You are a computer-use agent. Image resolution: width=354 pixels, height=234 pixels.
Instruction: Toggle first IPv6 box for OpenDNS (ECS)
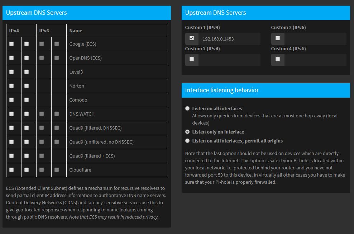[x=42, y=58]
